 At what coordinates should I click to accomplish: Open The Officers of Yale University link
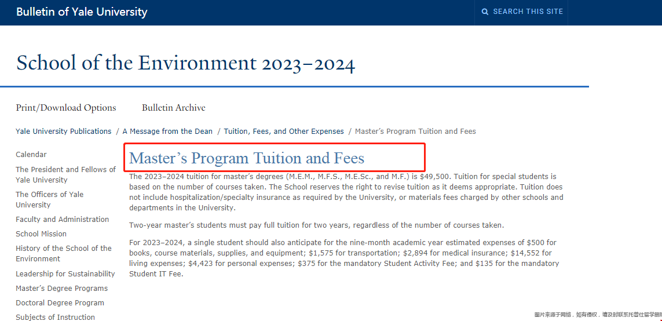[49, 199]
